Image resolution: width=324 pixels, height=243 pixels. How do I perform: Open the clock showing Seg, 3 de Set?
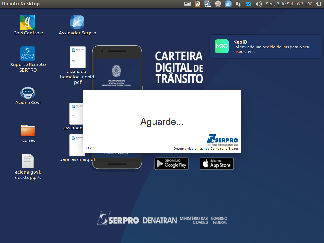click(289, 4)
